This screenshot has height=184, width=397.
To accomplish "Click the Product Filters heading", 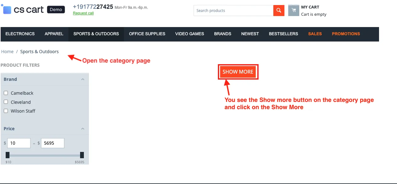I will click(20, 65).
